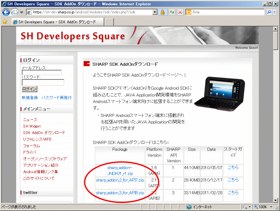Screen dimensions: 280x211
Task: Click the Favorites star icon
Action: click(5, 22)
